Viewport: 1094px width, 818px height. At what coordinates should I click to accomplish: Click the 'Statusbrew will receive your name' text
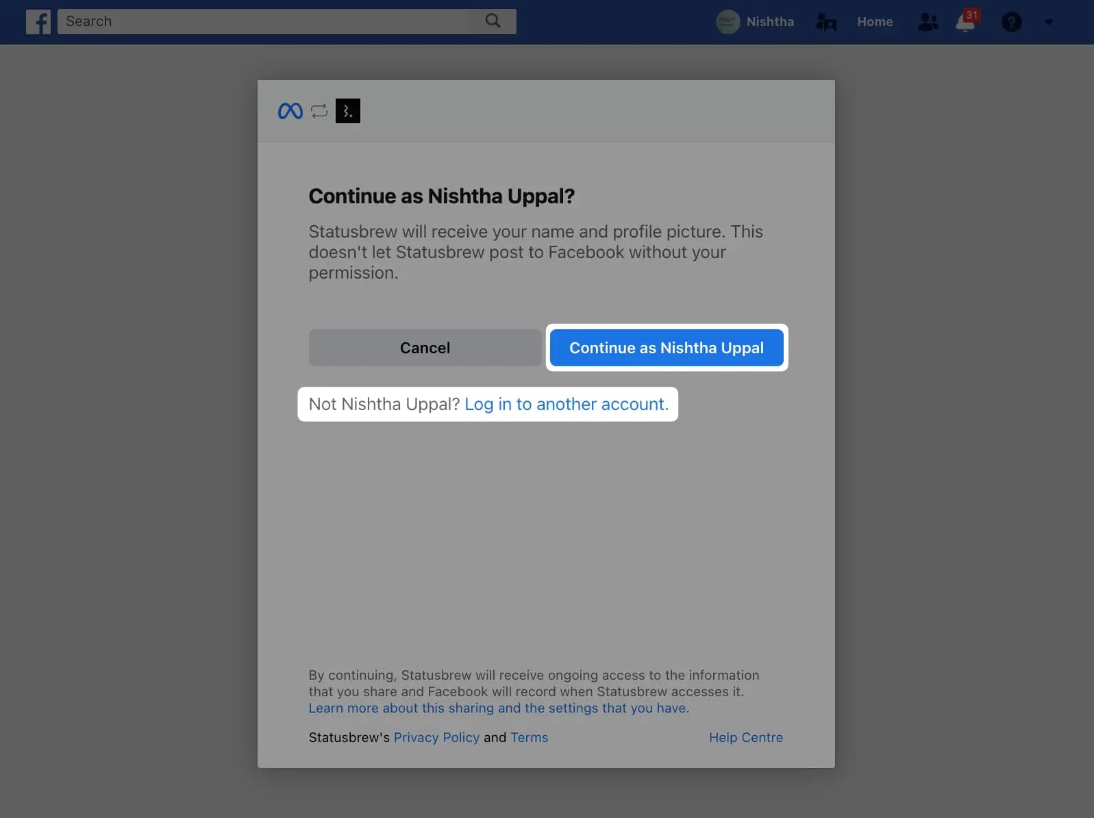point(536,252)
